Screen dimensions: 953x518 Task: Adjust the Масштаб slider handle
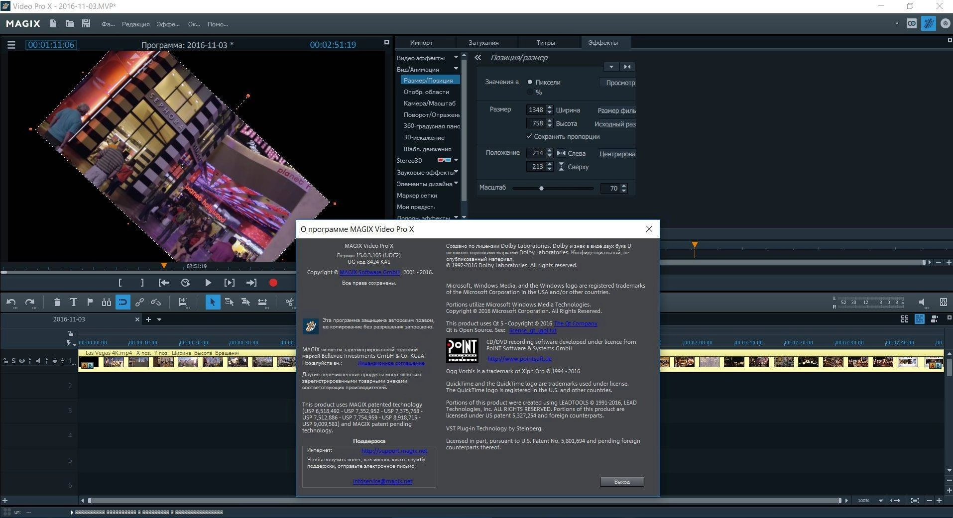point(541,188)
